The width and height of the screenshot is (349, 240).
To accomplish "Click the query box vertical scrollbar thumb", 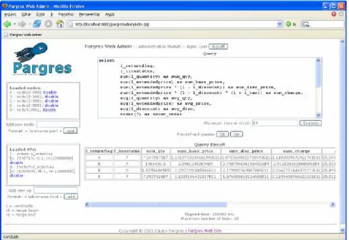I will click(318, 75).
